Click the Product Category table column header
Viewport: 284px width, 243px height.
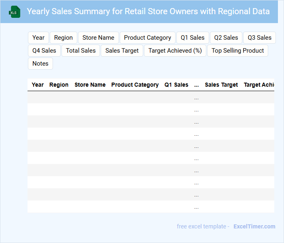(135, 85)
